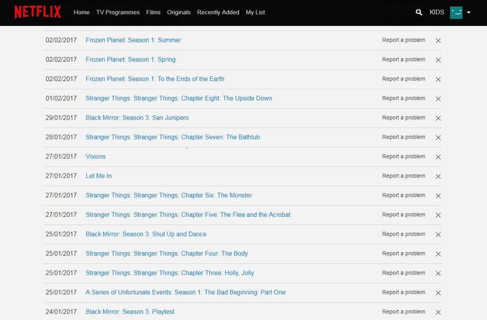
Task: Click the teal profile avatar
Action: click(x=456, y=12)
